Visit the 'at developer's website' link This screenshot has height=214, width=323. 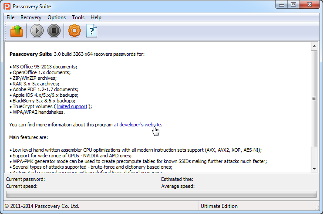click(137, 125)
